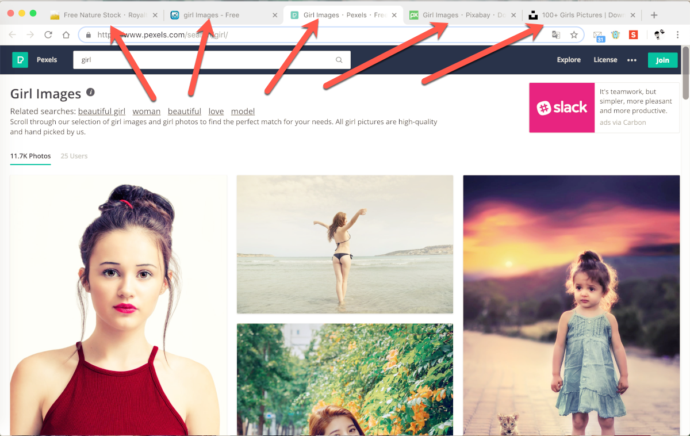Open the Girl Images info icon
The height and width of the screenshot is (436, 690).
(90, 92)
